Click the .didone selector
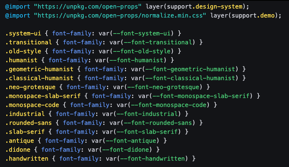This screenshot has height=167, width=289. (x=18, y=150)
